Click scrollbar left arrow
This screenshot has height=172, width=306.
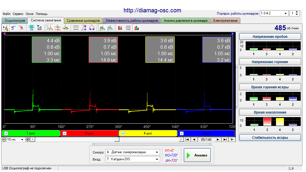(33, 139)
